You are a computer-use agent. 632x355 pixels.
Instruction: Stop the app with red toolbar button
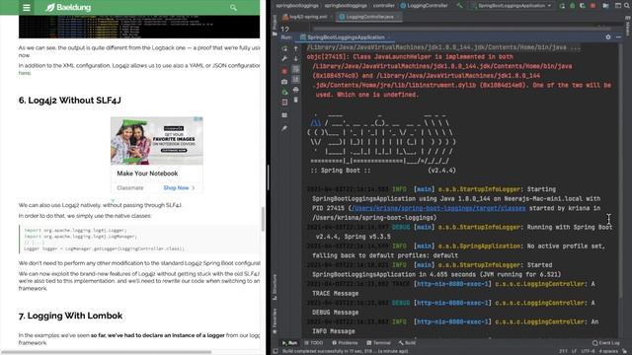(592, 6)
